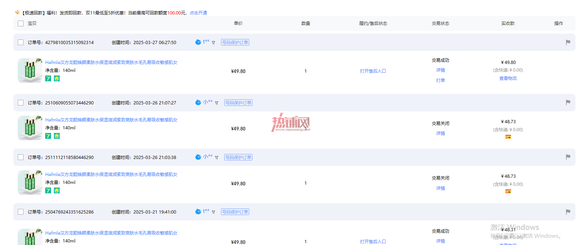Click filter funnel icon next to first t** buyer
Image resolution: width=582 pixels, height=245 pixels.
coord(213,43)
